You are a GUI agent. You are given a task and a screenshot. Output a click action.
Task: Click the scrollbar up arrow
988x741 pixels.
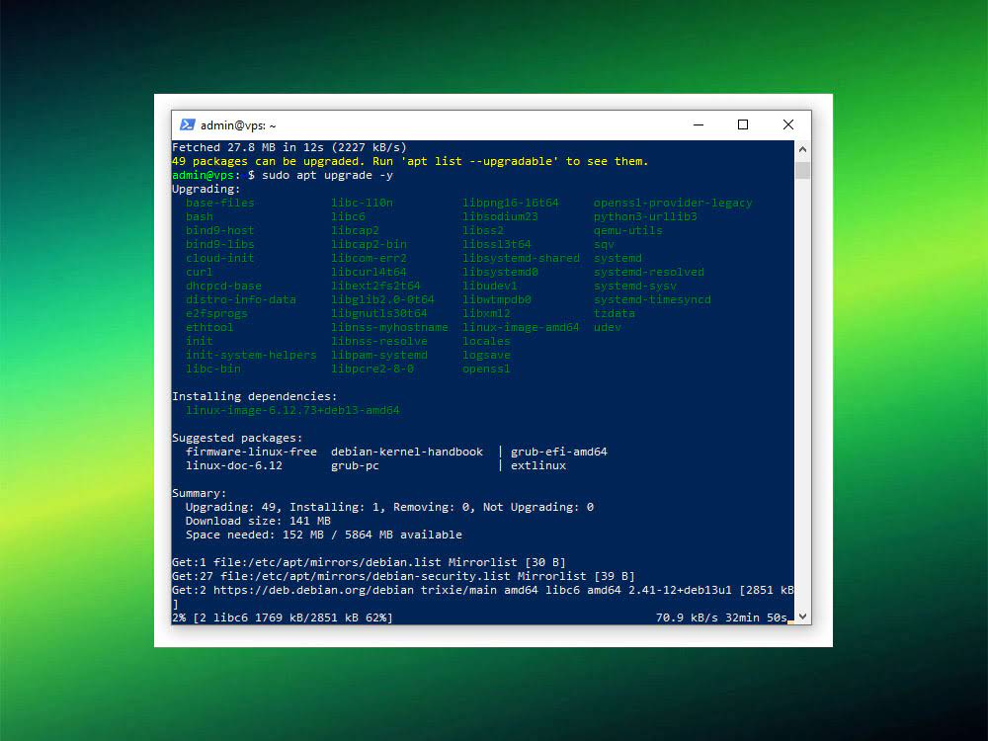tap(801, 148)
